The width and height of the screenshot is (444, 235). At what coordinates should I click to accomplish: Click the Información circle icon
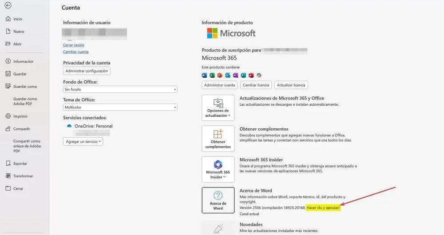click(x=8, y=61)
